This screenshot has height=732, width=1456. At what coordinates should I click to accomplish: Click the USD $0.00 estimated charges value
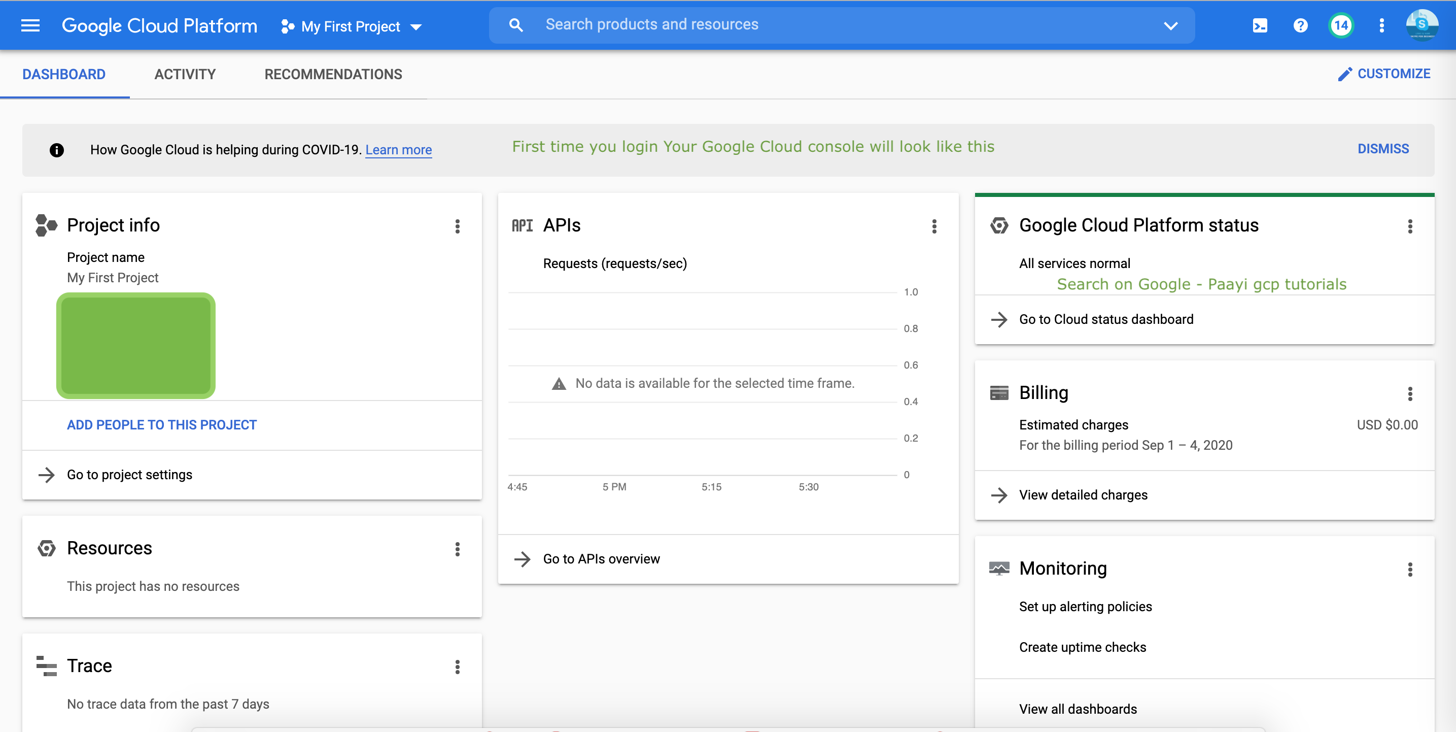1387,425
